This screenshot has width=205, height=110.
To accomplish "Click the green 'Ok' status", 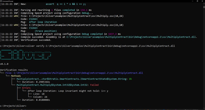I will [x=130, y=79].
